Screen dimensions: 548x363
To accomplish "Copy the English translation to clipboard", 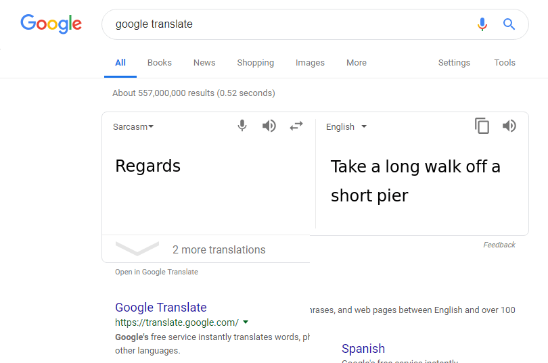I will (x=482, y=126).
